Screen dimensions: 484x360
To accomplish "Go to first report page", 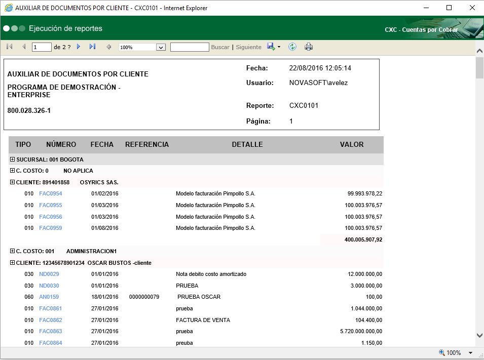I will click(x=9, y=47).
